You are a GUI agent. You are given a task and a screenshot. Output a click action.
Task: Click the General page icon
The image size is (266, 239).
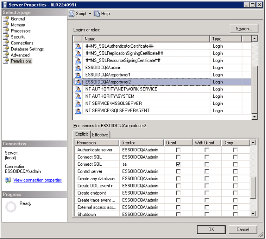click(x=6, y=19)
